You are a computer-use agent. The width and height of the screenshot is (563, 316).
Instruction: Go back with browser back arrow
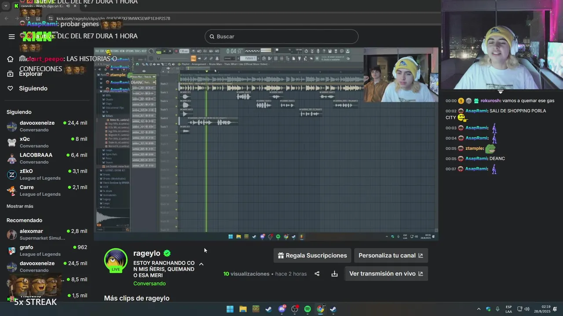6,18
